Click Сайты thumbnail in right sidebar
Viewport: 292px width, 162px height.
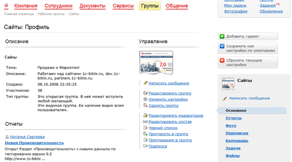tap(228, 84)
